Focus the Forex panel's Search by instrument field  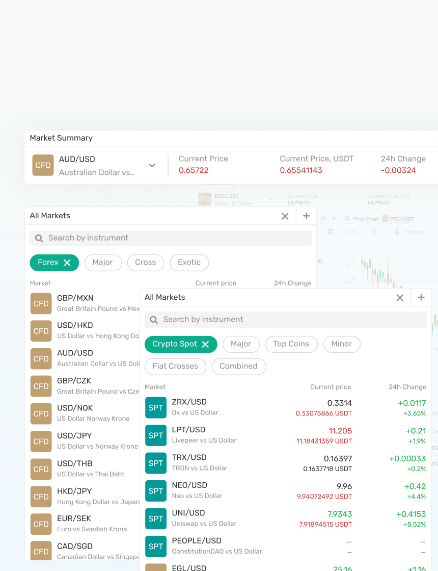click(x=171, y=238)
